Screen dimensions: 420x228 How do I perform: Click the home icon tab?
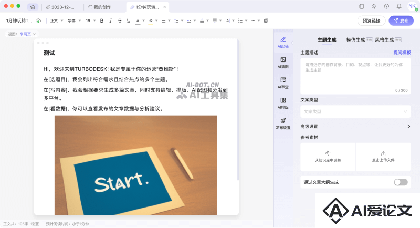click(33, 7)
